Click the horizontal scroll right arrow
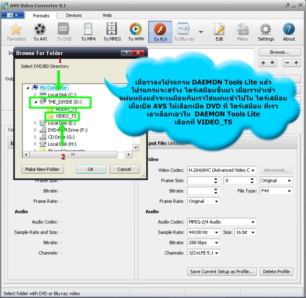 [129, 155]
